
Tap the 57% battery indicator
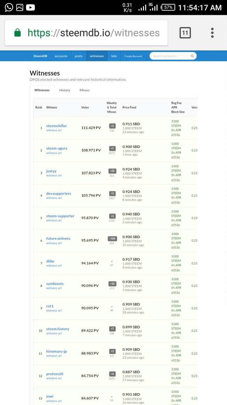168,7
